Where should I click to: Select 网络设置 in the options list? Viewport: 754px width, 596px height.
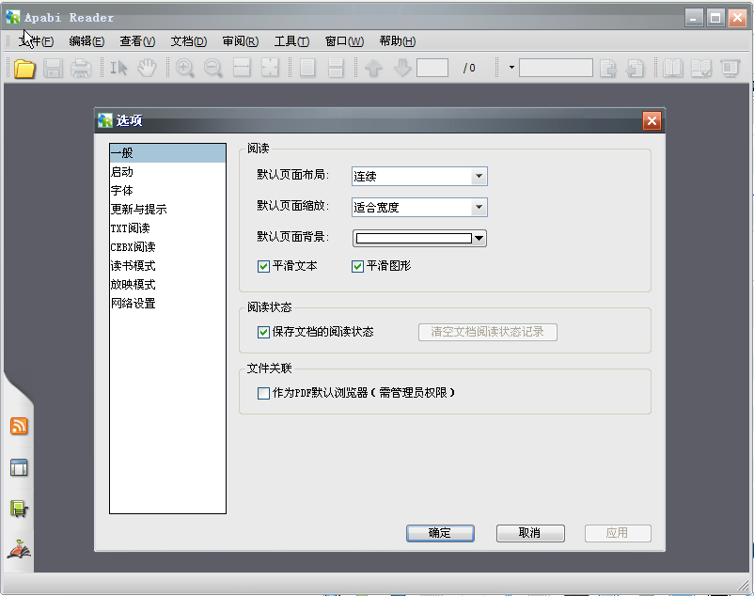pos(167,304)
